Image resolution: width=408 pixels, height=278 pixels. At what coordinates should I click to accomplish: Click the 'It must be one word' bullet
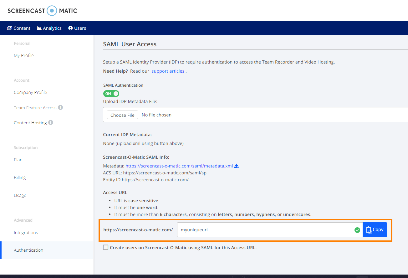(136, 208)
